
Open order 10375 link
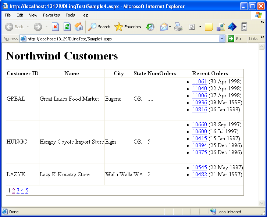tap(200, 152)
